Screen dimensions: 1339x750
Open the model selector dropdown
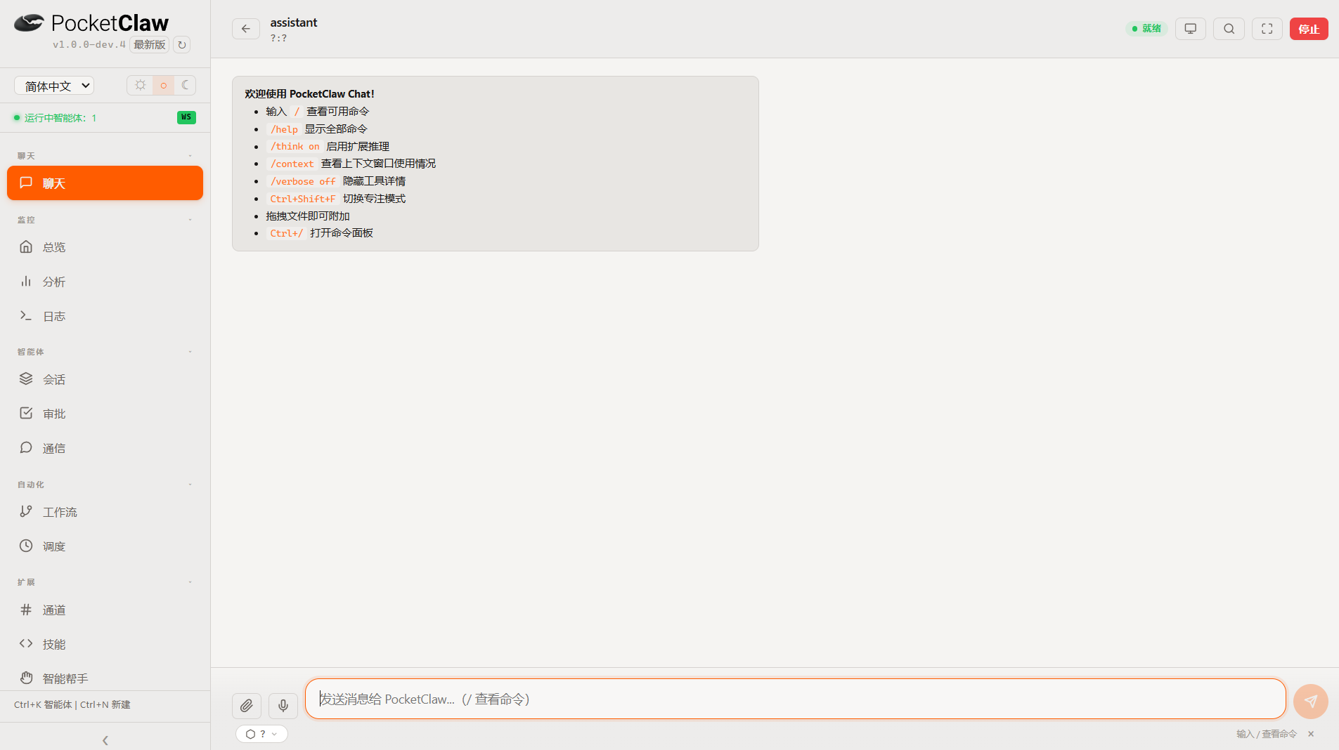261,734
